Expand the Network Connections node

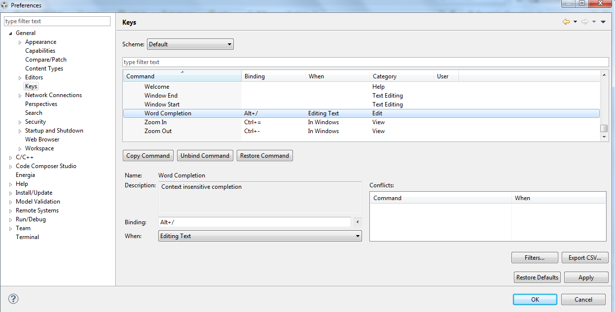point(20,96)
